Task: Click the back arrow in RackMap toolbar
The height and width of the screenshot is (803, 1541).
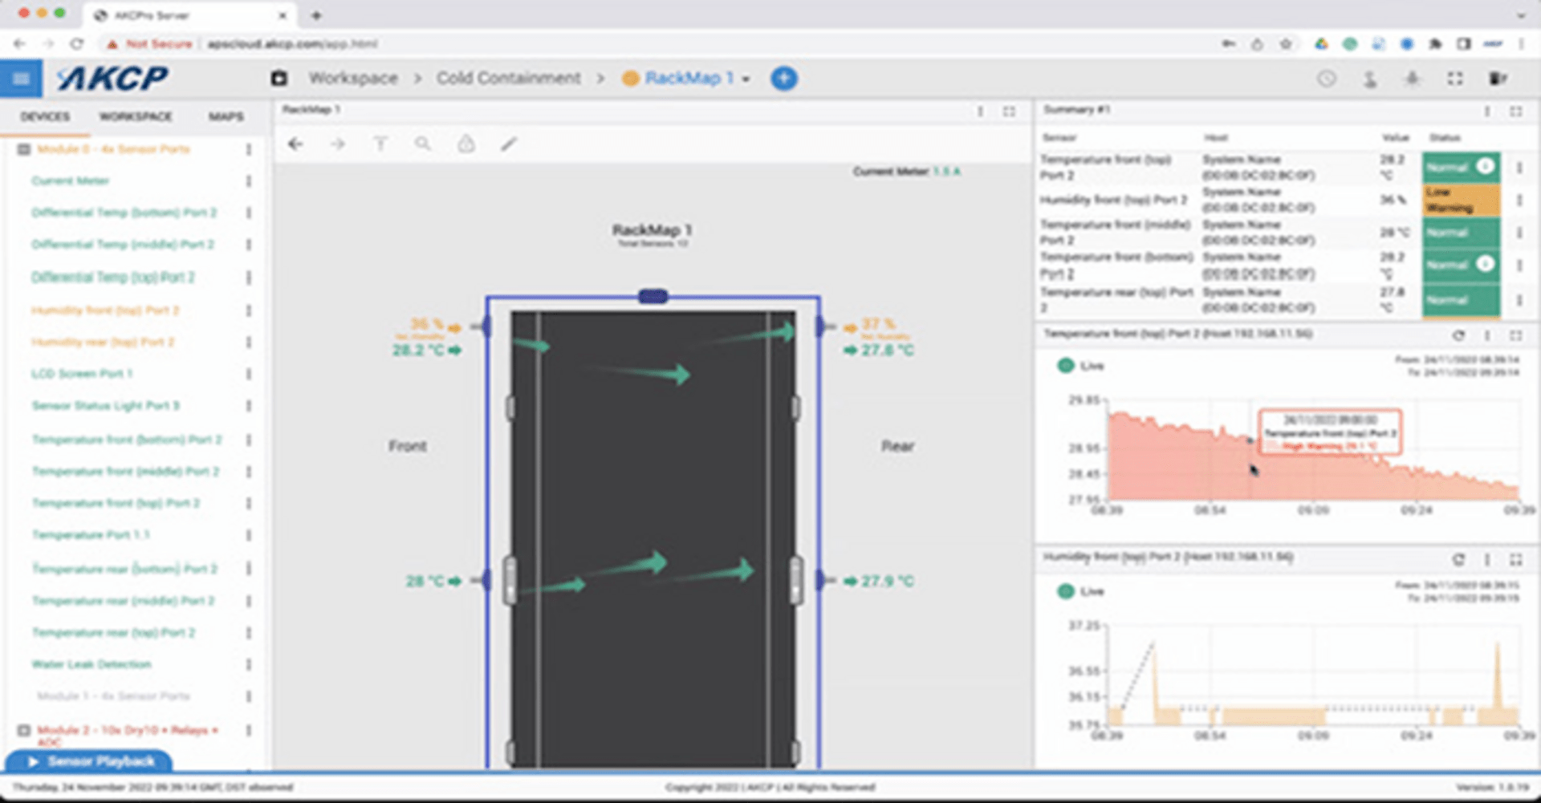Action: [295, 144]
